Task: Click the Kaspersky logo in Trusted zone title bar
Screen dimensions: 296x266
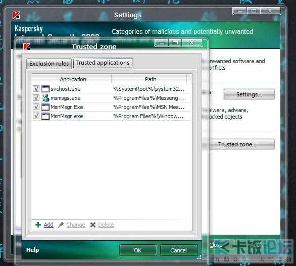Action: [27, 47]
